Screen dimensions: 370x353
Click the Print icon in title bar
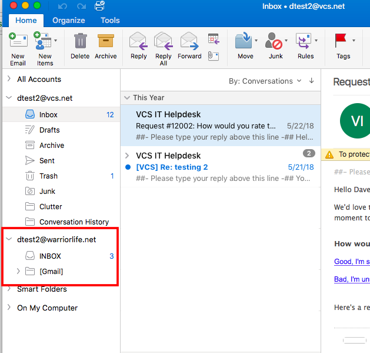click(x=99, y=6)
